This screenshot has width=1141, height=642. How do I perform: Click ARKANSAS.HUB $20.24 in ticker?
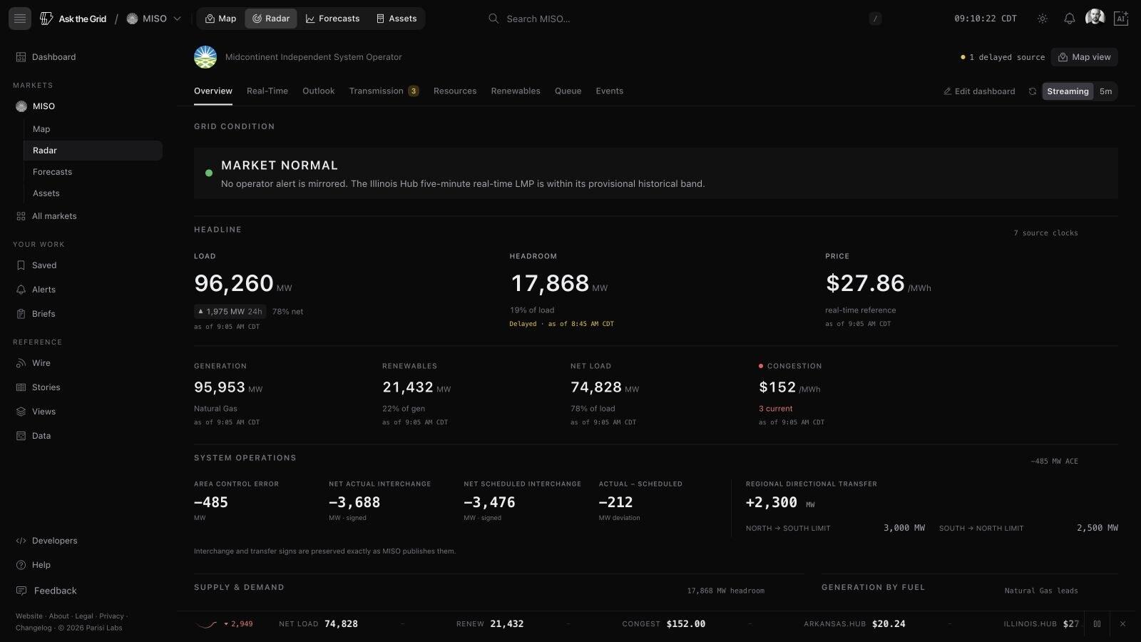point(854,624)
